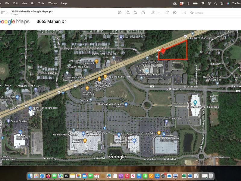
Task: Open the Window menu
Action: 53,3
